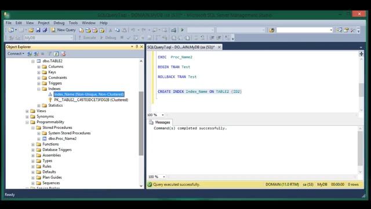Viewport: 371px width, 209px height.
Task: Expand the Constraints folder node
Action: point(39,78)
